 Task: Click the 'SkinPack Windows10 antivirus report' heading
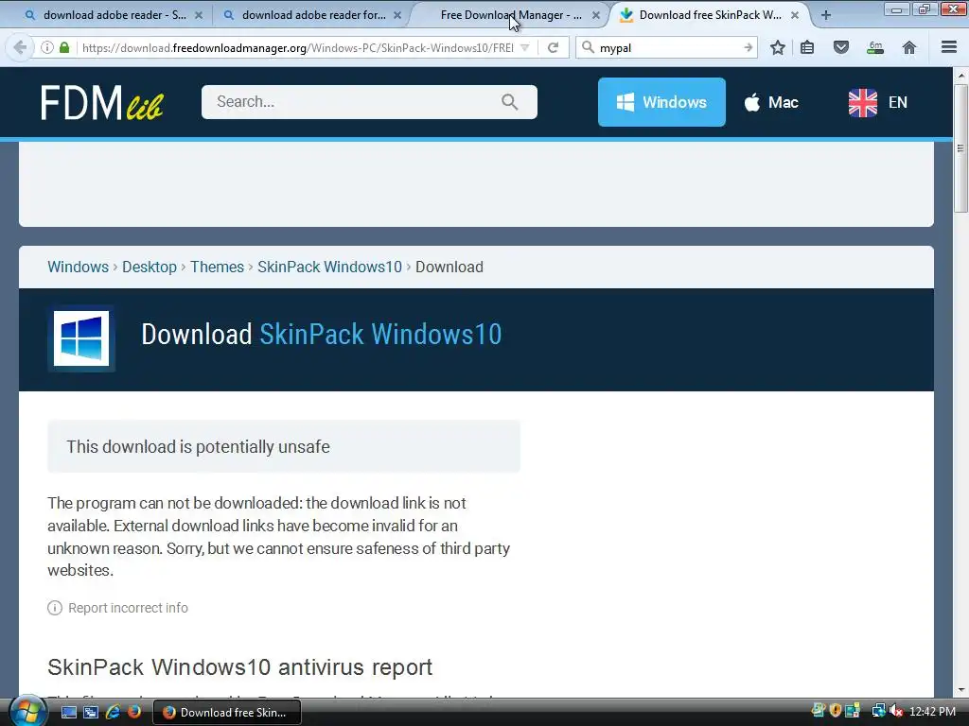239,667
